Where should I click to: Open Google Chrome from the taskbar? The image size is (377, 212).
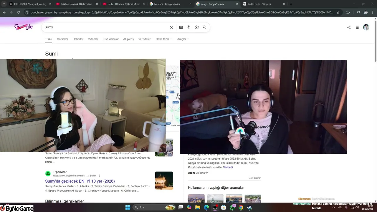(241, 207)
